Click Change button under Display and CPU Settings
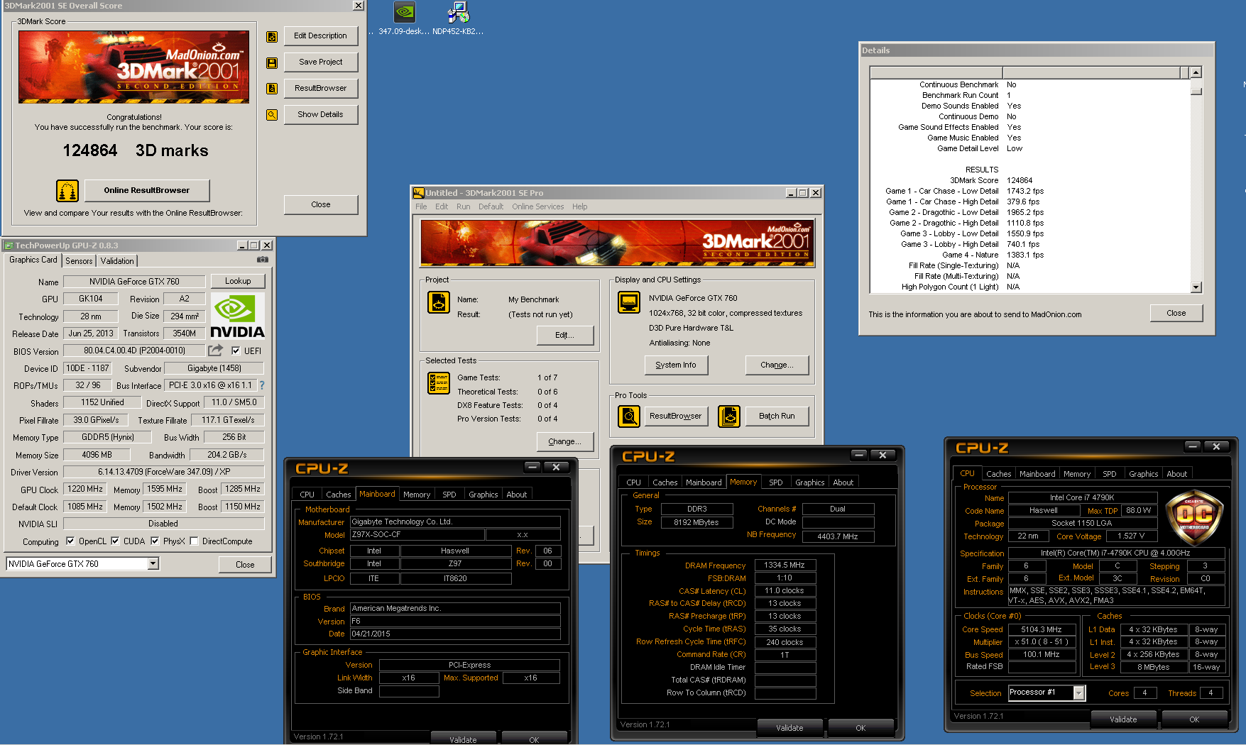Viewport: 1246px width, 745px height. pos(777,365)
